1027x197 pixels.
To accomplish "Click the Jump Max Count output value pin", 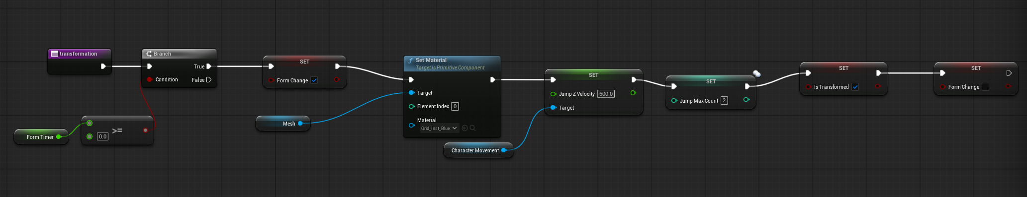I will tap(747, 100).
